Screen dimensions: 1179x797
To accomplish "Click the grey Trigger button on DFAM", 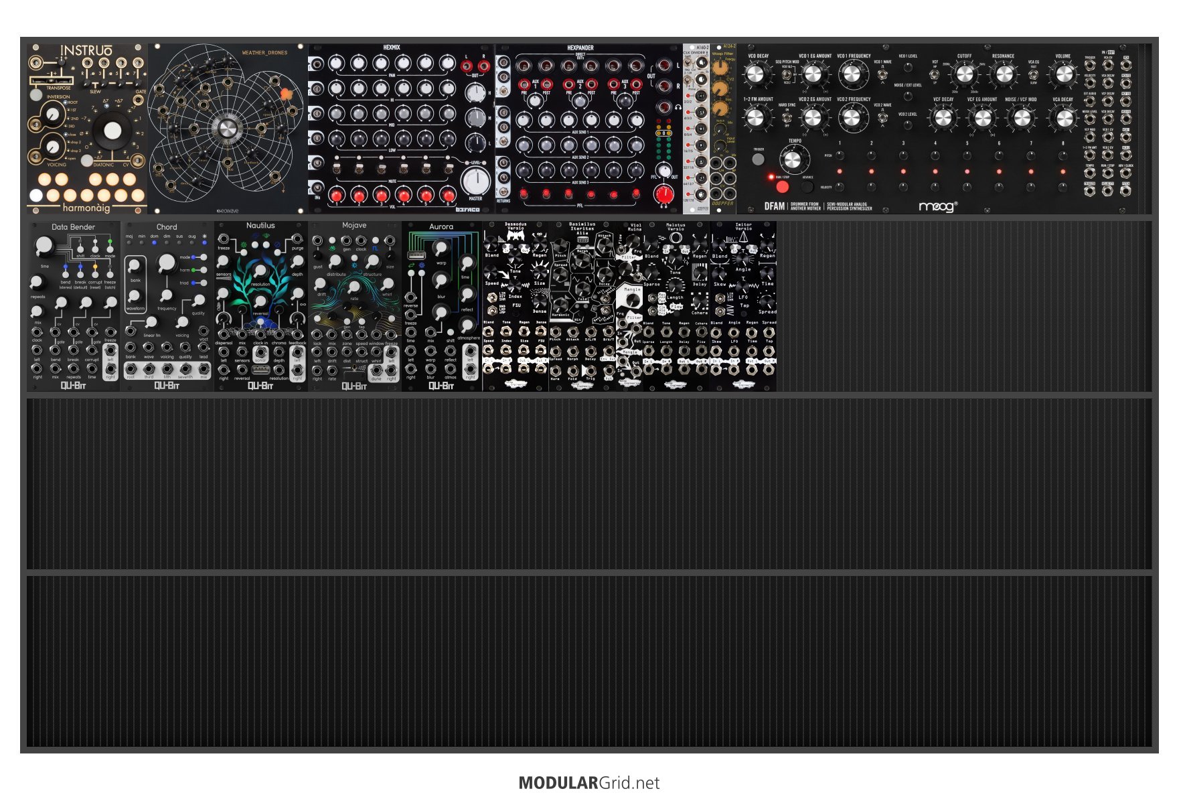I will [x=758, y=159].
